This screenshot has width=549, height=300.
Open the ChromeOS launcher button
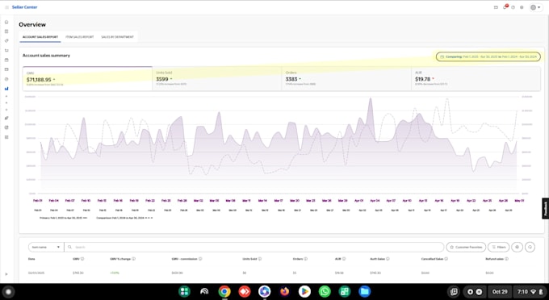8,292
